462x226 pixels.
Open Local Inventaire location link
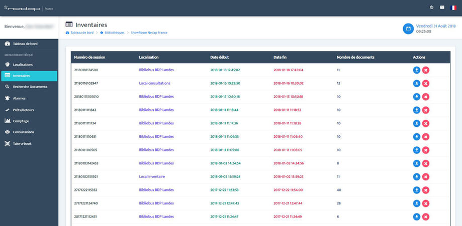tap(152, 176)
